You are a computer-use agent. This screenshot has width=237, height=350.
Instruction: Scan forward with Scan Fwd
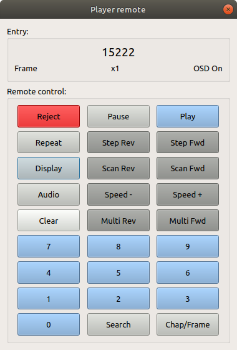coord(188,168)
